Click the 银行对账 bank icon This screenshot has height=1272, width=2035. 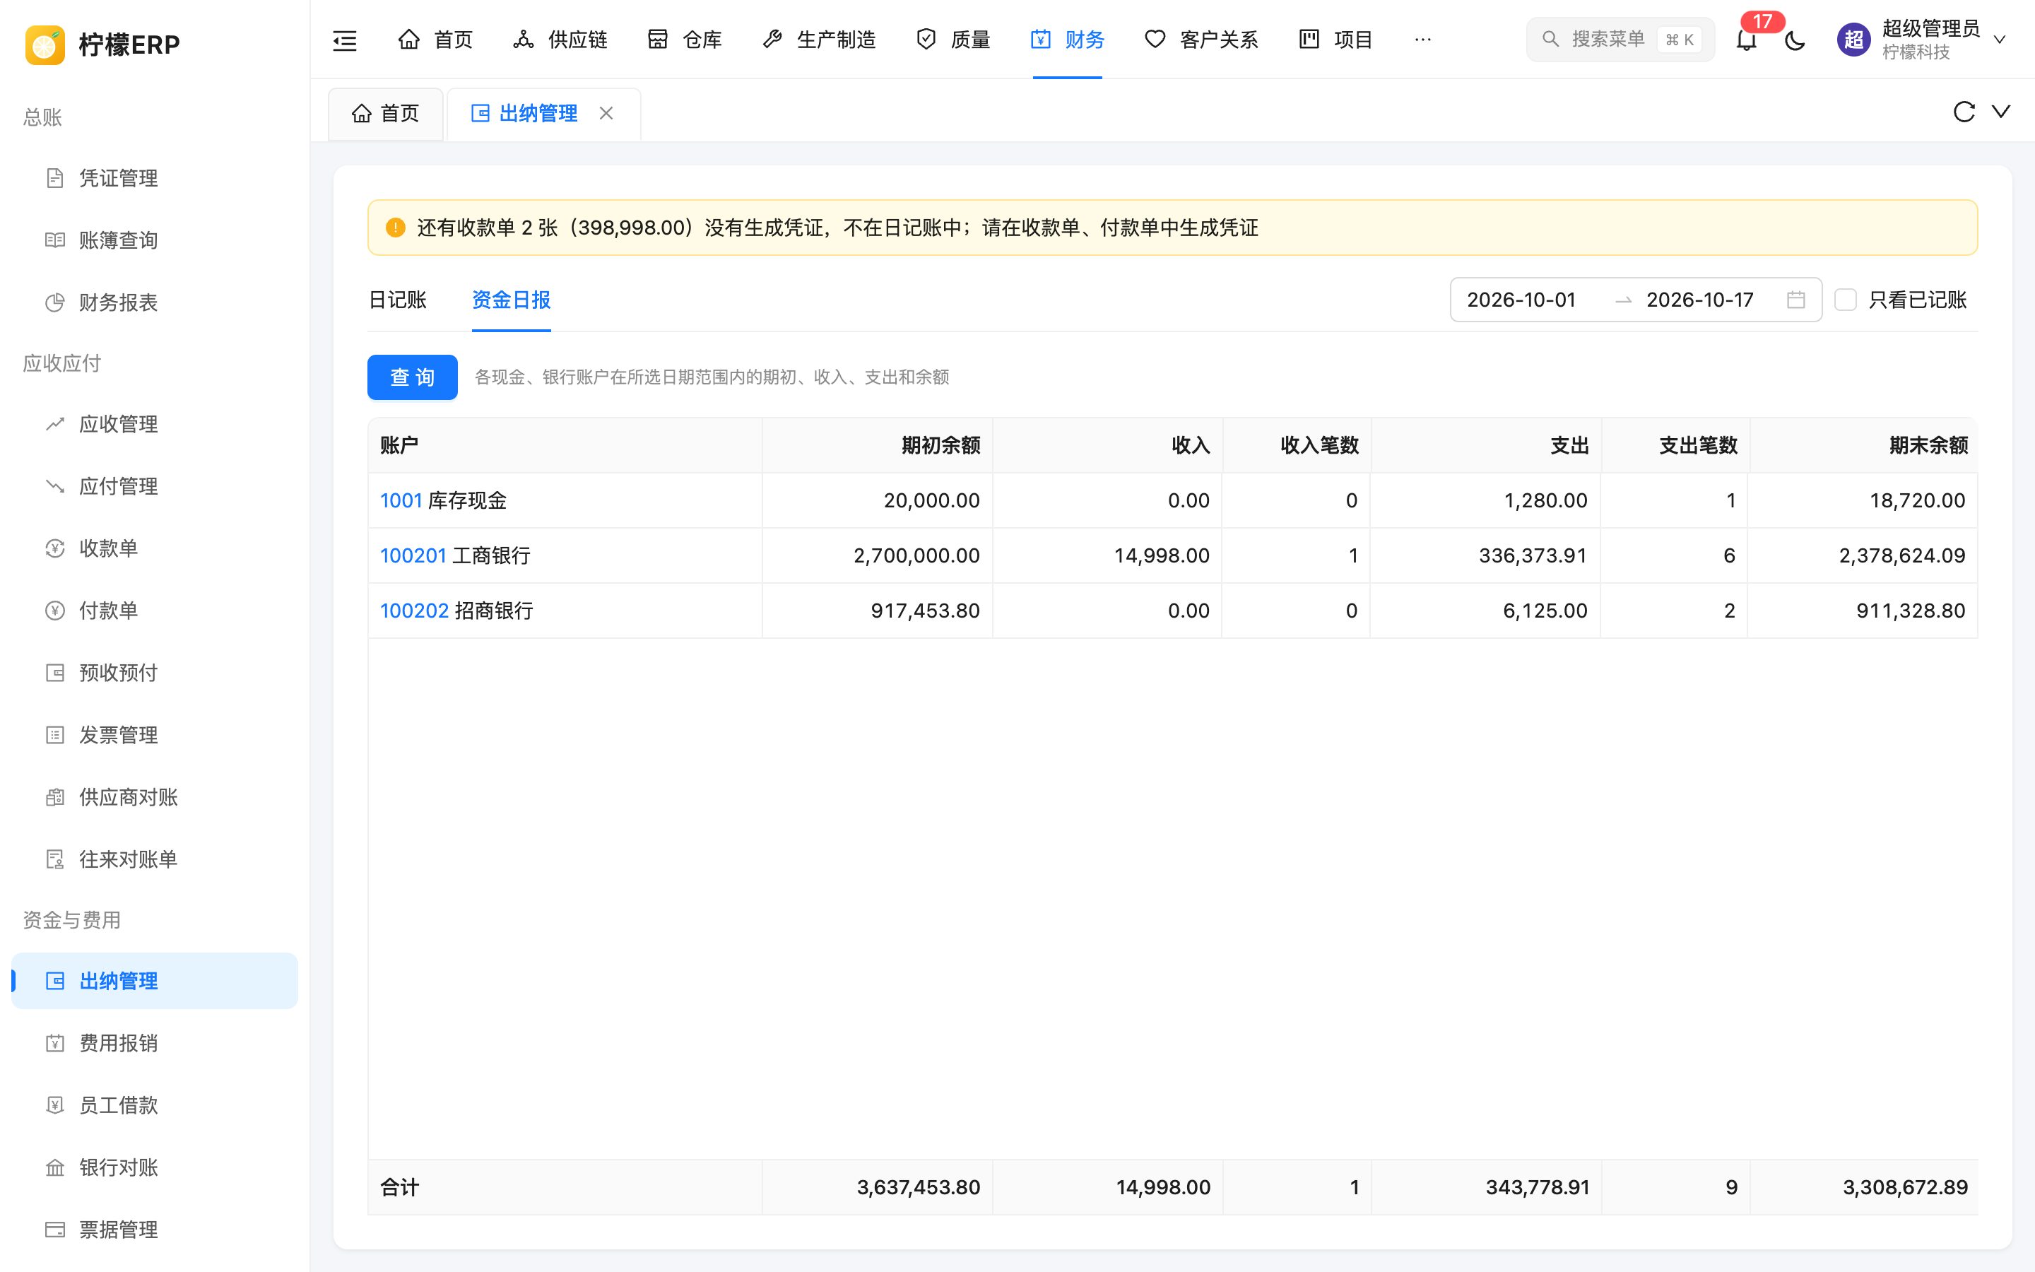pos(54,1167)
